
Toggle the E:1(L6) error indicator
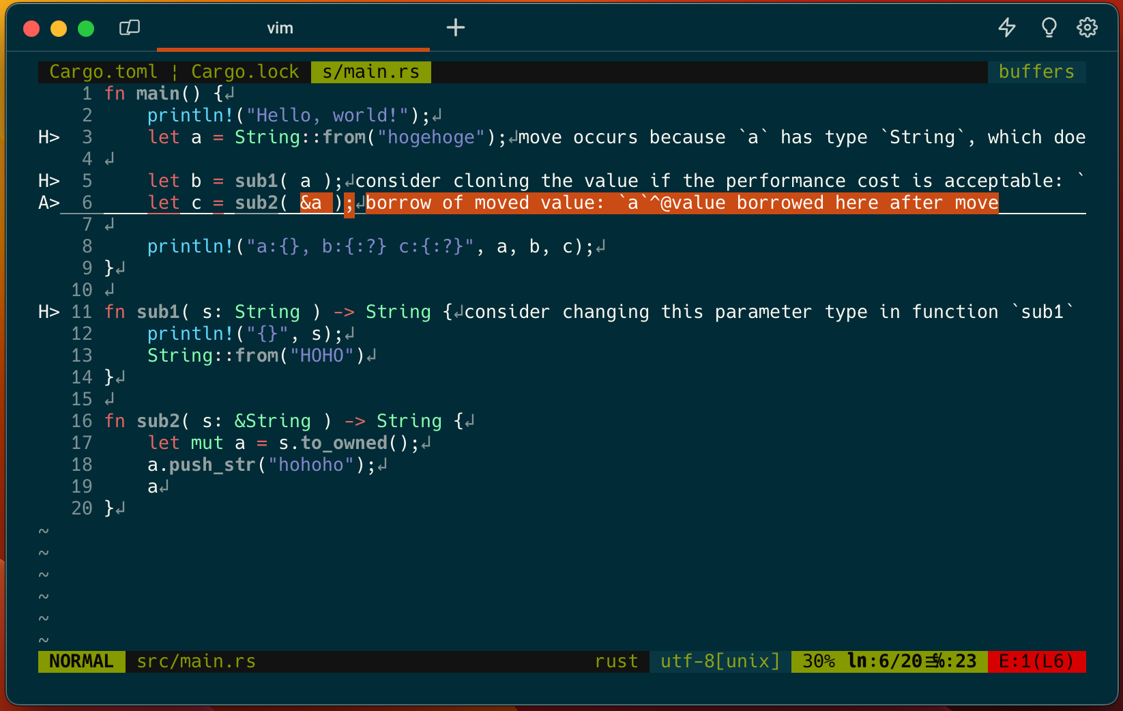[x=1036, y=661]
